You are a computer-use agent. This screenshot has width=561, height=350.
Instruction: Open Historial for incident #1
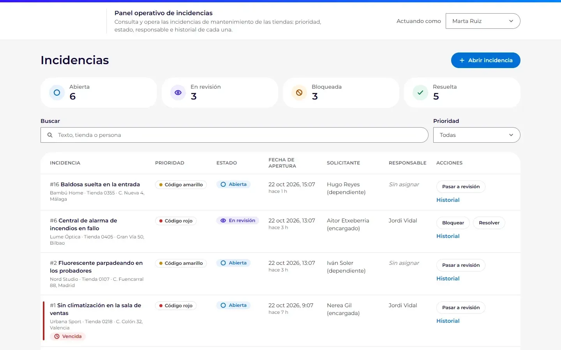[x=448, y=321]
